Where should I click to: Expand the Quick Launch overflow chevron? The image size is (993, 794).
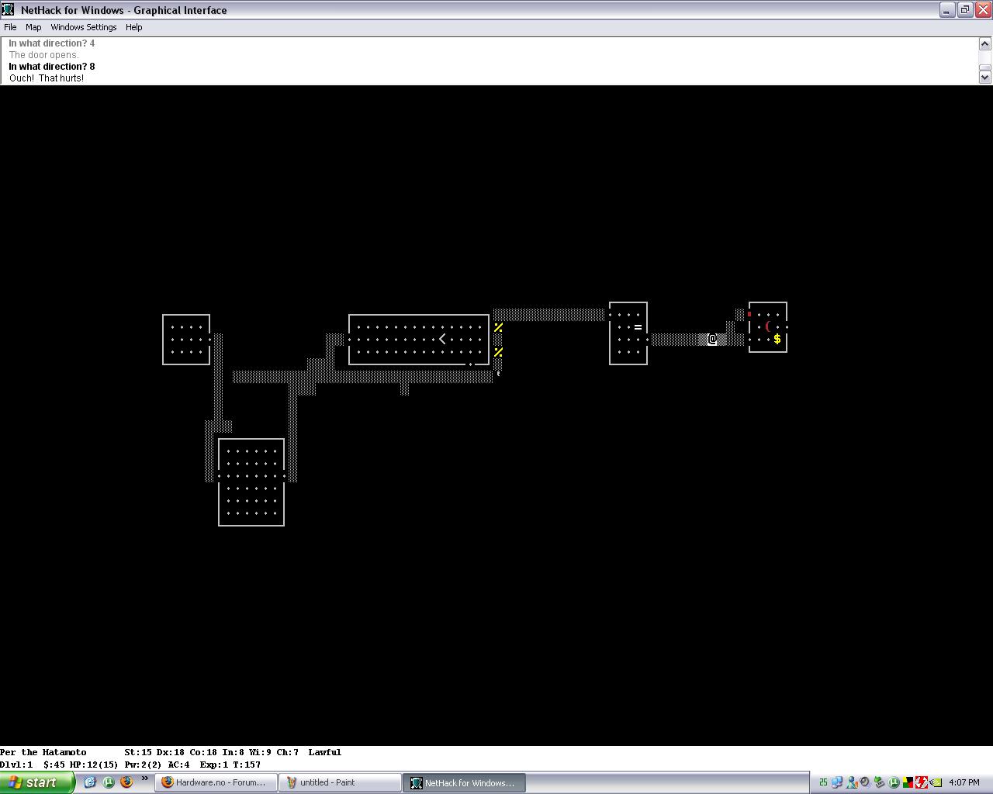(x=144, y=779)
